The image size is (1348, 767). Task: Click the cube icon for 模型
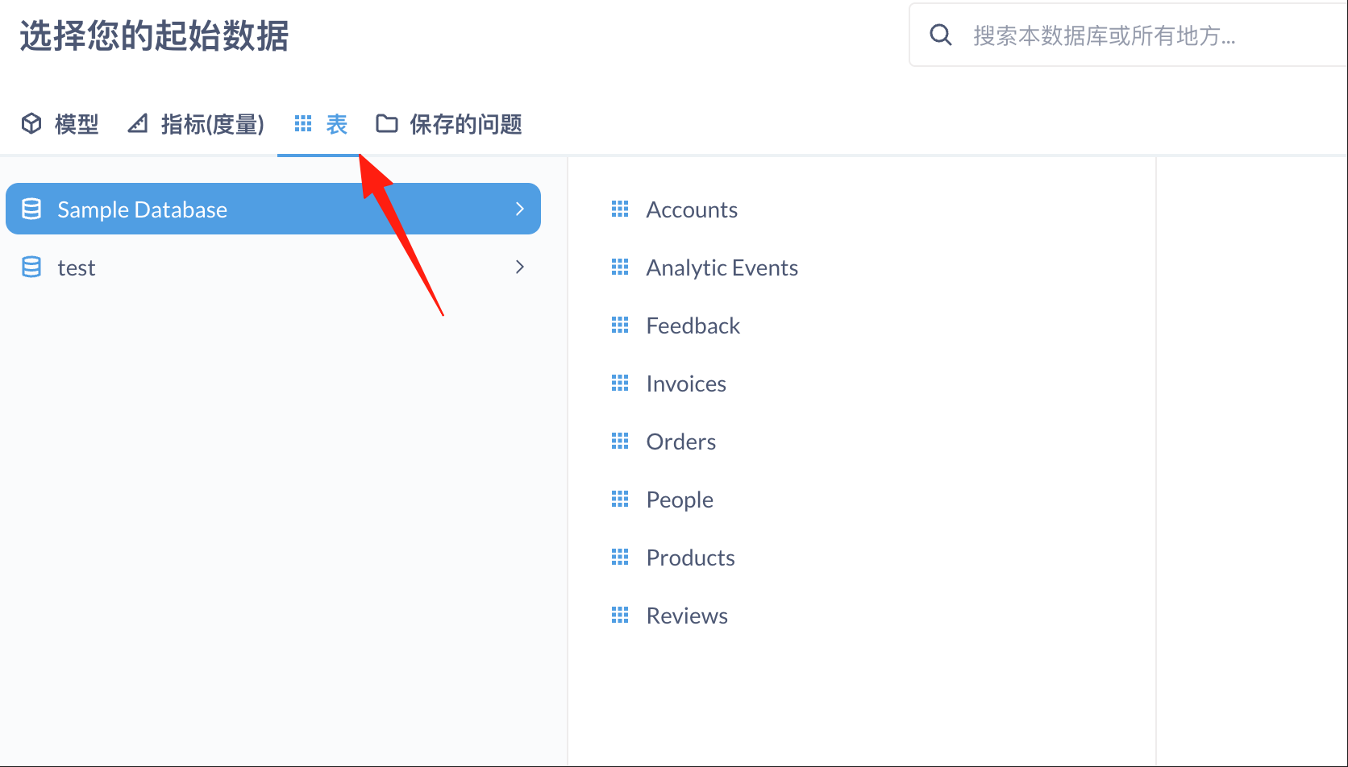(x=31, y=124)
